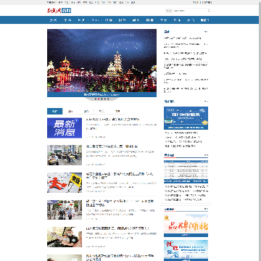
Task: Switch to the second tab of news list
Action: pos(70,111)
